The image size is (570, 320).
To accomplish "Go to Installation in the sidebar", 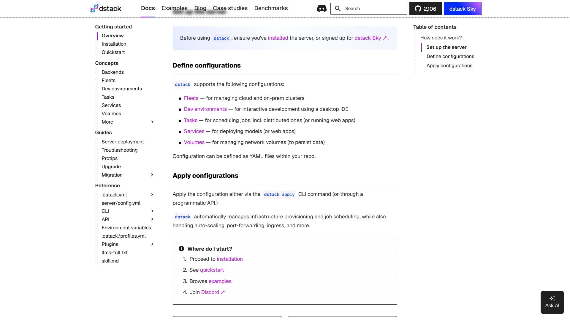I will point(114,44).
